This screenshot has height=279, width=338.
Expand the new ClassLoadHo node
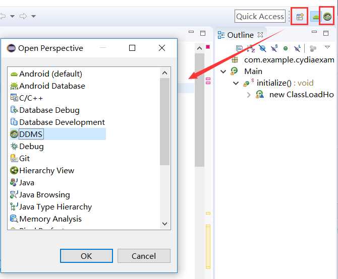coord(249,95)
